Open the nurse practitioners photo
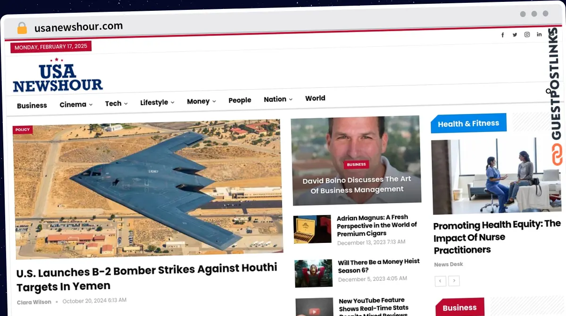The height and width of the screenshot is (316, 566). [497, 176]
